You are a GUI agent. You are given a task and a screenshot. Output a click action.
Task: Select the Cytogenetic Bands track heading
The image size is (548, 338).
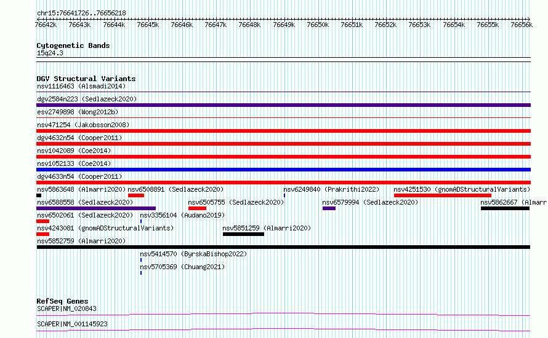tap(73, 45)
